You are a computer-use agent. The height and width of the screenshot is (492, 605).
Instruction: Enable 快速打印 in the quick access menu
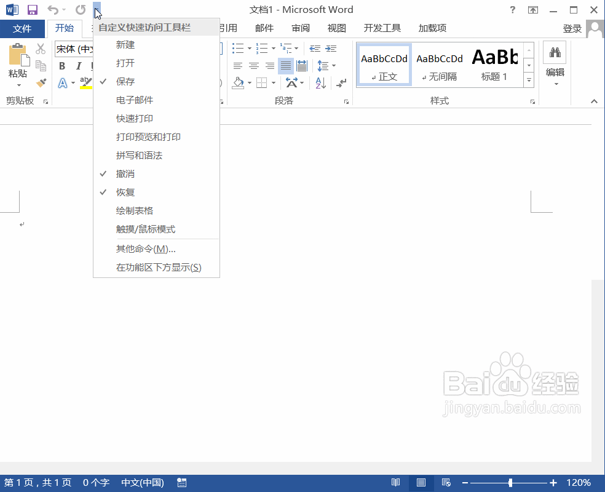[x=157, y=119]
